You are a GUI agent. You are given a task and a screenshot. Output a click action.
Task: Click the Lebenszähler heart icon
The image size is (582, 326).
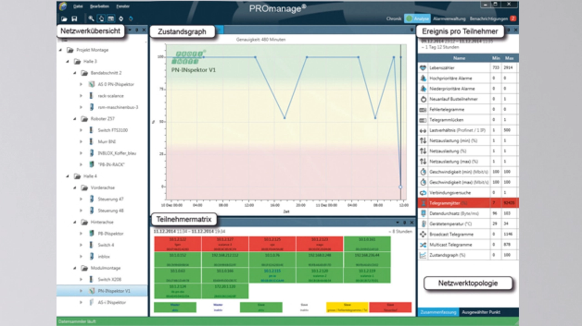[x=423, y=68]
